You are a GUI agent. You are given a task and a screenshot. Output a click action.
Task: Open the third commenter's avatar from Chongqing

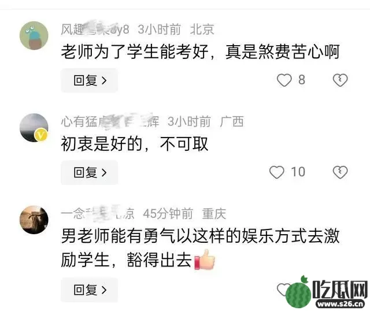(x=34, y=220)
